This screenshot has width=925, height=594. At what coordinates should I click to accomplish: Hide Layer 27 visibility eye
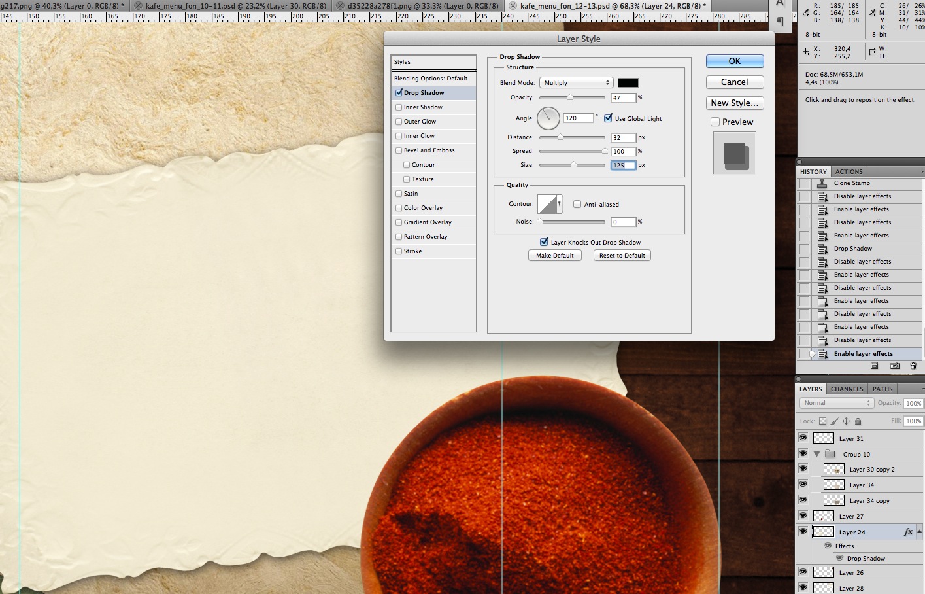pos(803,516)
